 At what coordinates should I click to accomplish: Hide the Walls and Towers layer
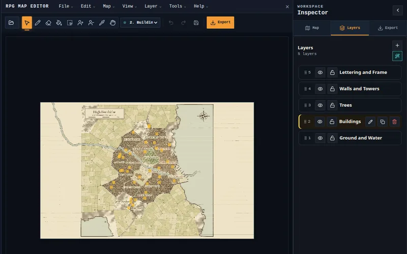[x=320, y=89]
